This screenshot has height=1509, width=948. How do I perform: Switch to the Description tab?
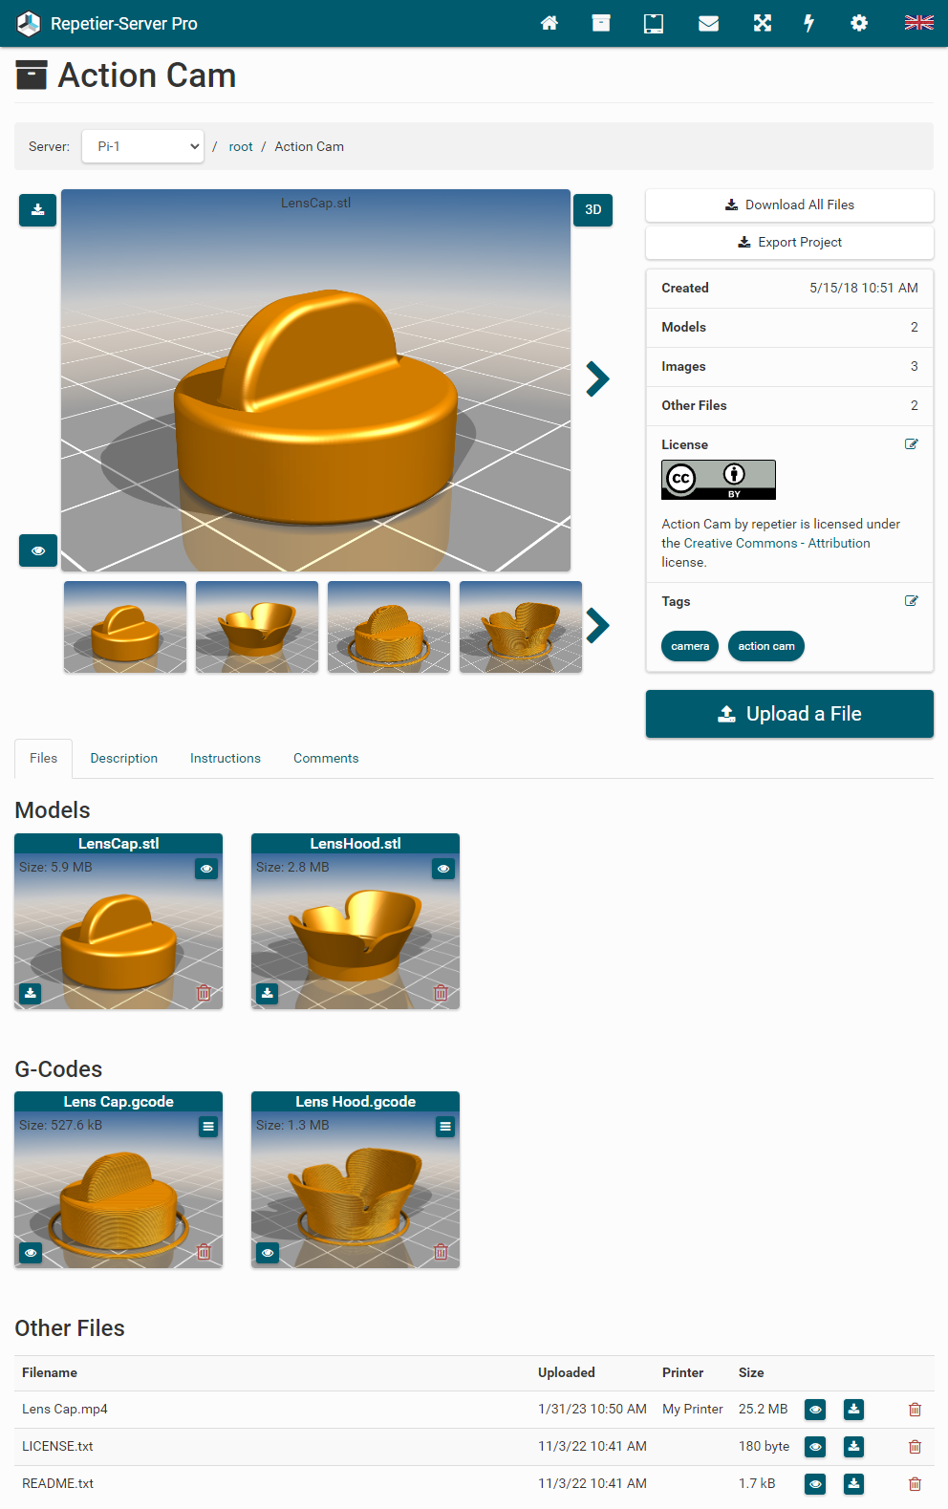124,758
